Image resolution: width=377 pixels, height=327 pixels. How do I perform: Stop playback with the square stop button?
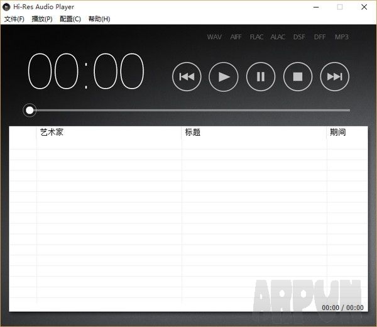pyautogui.click(x=298, y=77)
